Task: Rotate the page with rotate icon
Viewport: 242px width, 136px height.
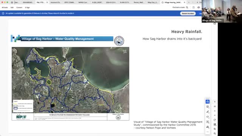Action: [215, 120]
